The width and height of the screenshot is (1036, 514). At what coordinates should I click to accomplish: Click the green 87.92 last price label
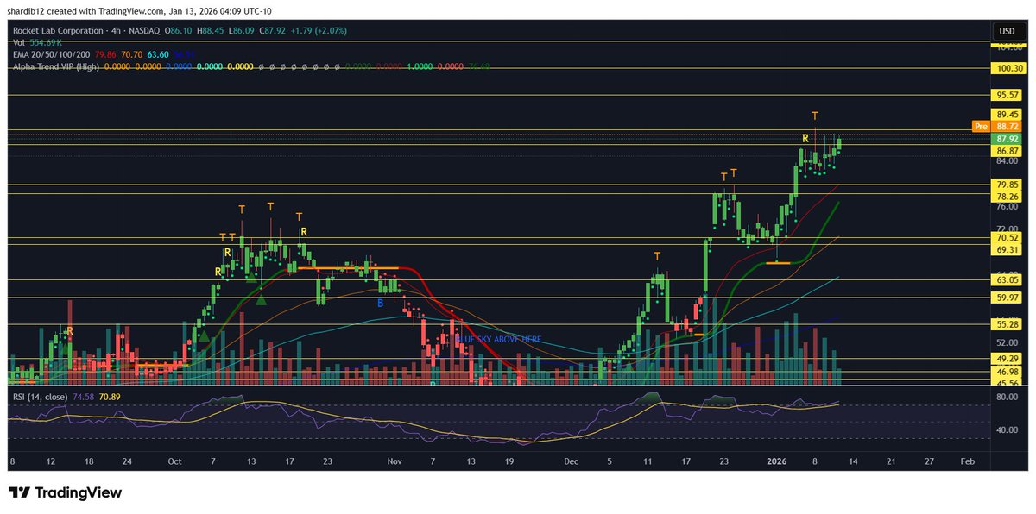coord(1008,138)
